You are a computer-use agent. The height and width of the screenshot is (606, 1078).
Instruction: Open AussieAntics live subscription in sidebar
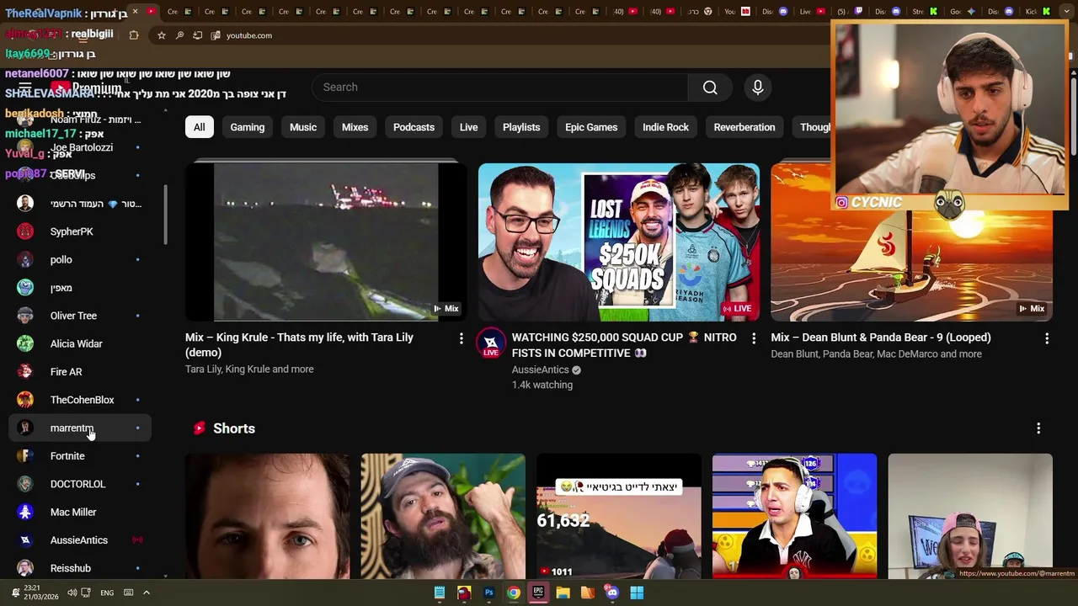tap(80, 540)
